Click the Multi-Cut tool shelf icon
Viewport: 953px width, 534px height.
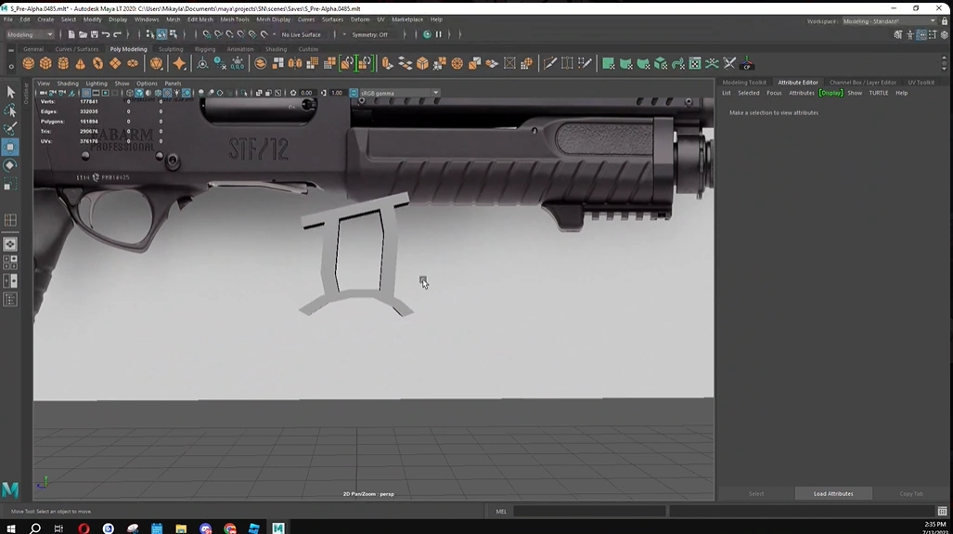pyautogui.click(x=550, y=64)
